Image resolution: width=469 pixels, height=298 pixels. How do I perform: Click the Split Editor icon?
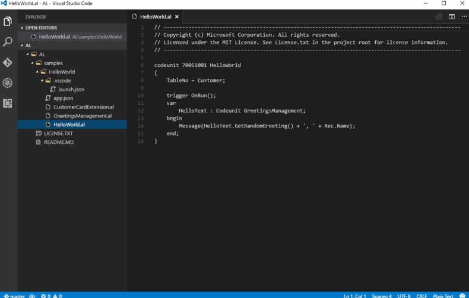coord(452,17)
